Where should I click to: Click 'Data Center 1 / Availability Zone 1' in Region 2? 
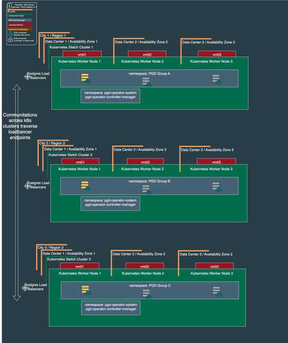(70, 149)
